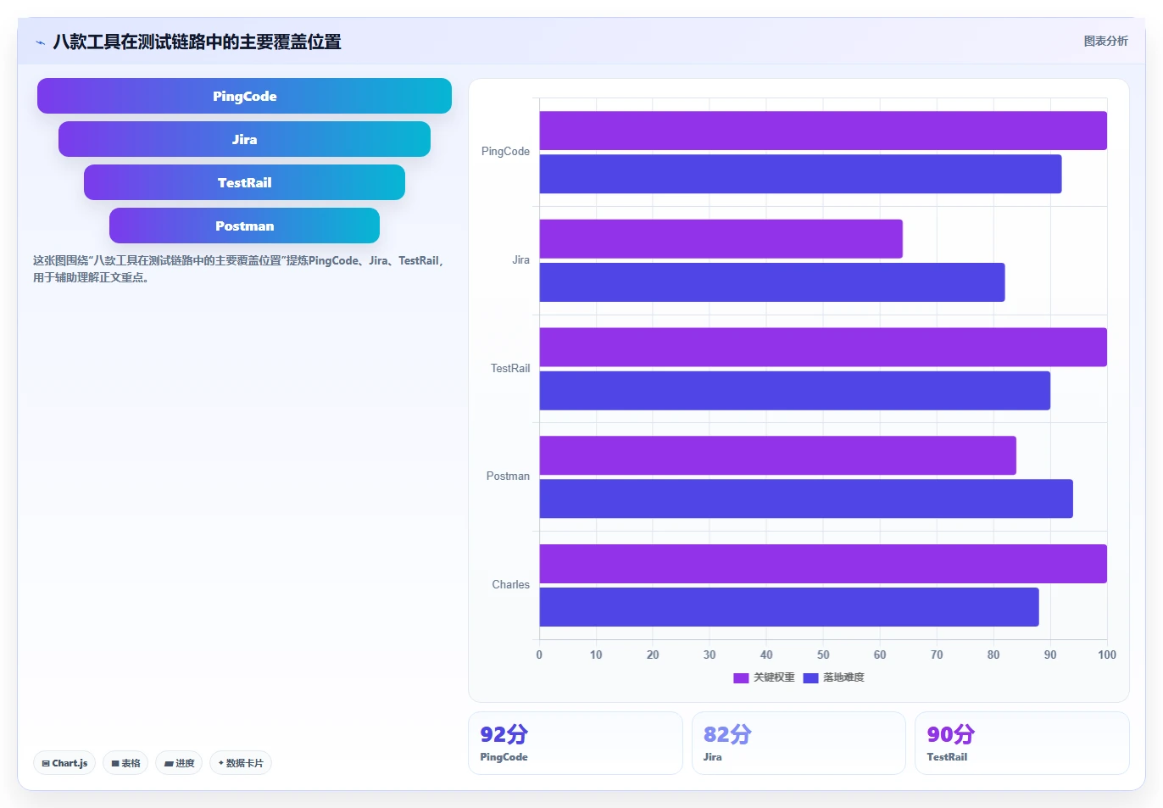Click the x-axis value 50

(x=823, y=655)
